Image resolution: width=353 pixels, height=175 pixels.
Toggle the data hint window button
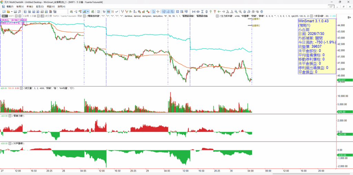pyautogui.click(x=163, y=11)
